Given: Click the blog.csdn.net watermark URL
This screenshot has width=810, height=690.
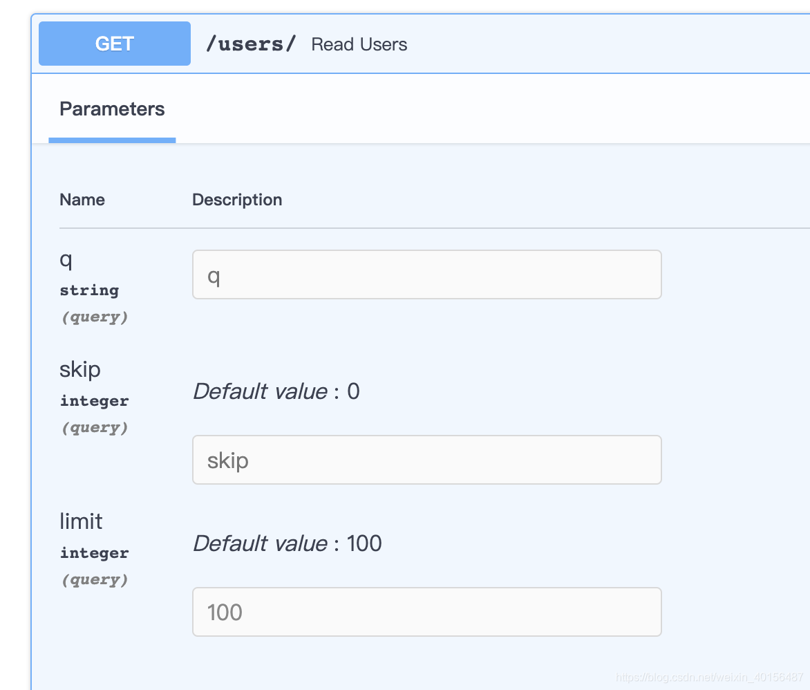Looking at the screenshot, I should pos(710,677).
